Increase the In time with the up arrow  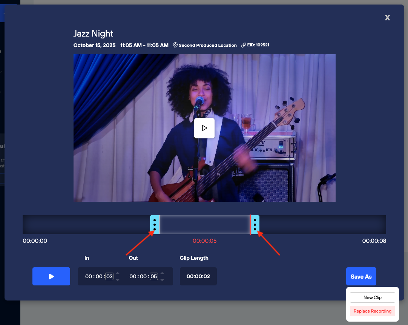coord(118,273)
